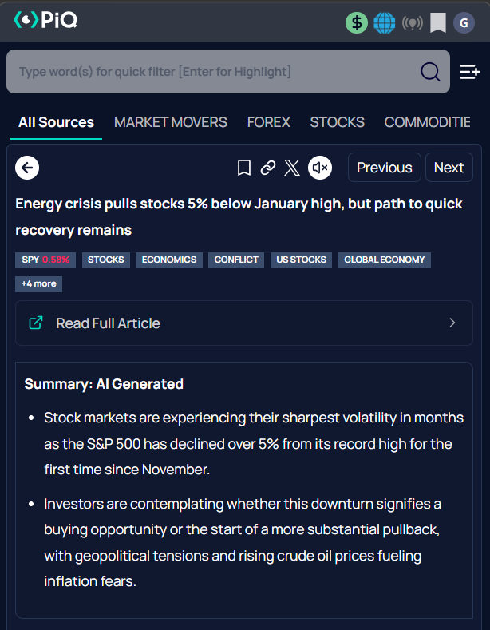This screenshot has height=630, width=490.
Task: Bookmark this article
Action: pyautogui.click(x=243, y=168)
